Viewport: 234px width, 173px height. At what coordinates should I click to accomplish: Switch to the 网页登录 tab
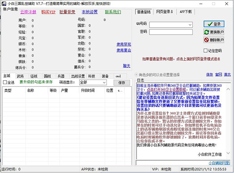[x=165, y=12]
